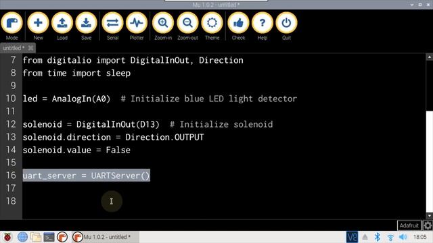The height and width of the screenshot is (243, 433).
Task: Click 'solenoid.value = False' line
Action: tap(76, 150)
